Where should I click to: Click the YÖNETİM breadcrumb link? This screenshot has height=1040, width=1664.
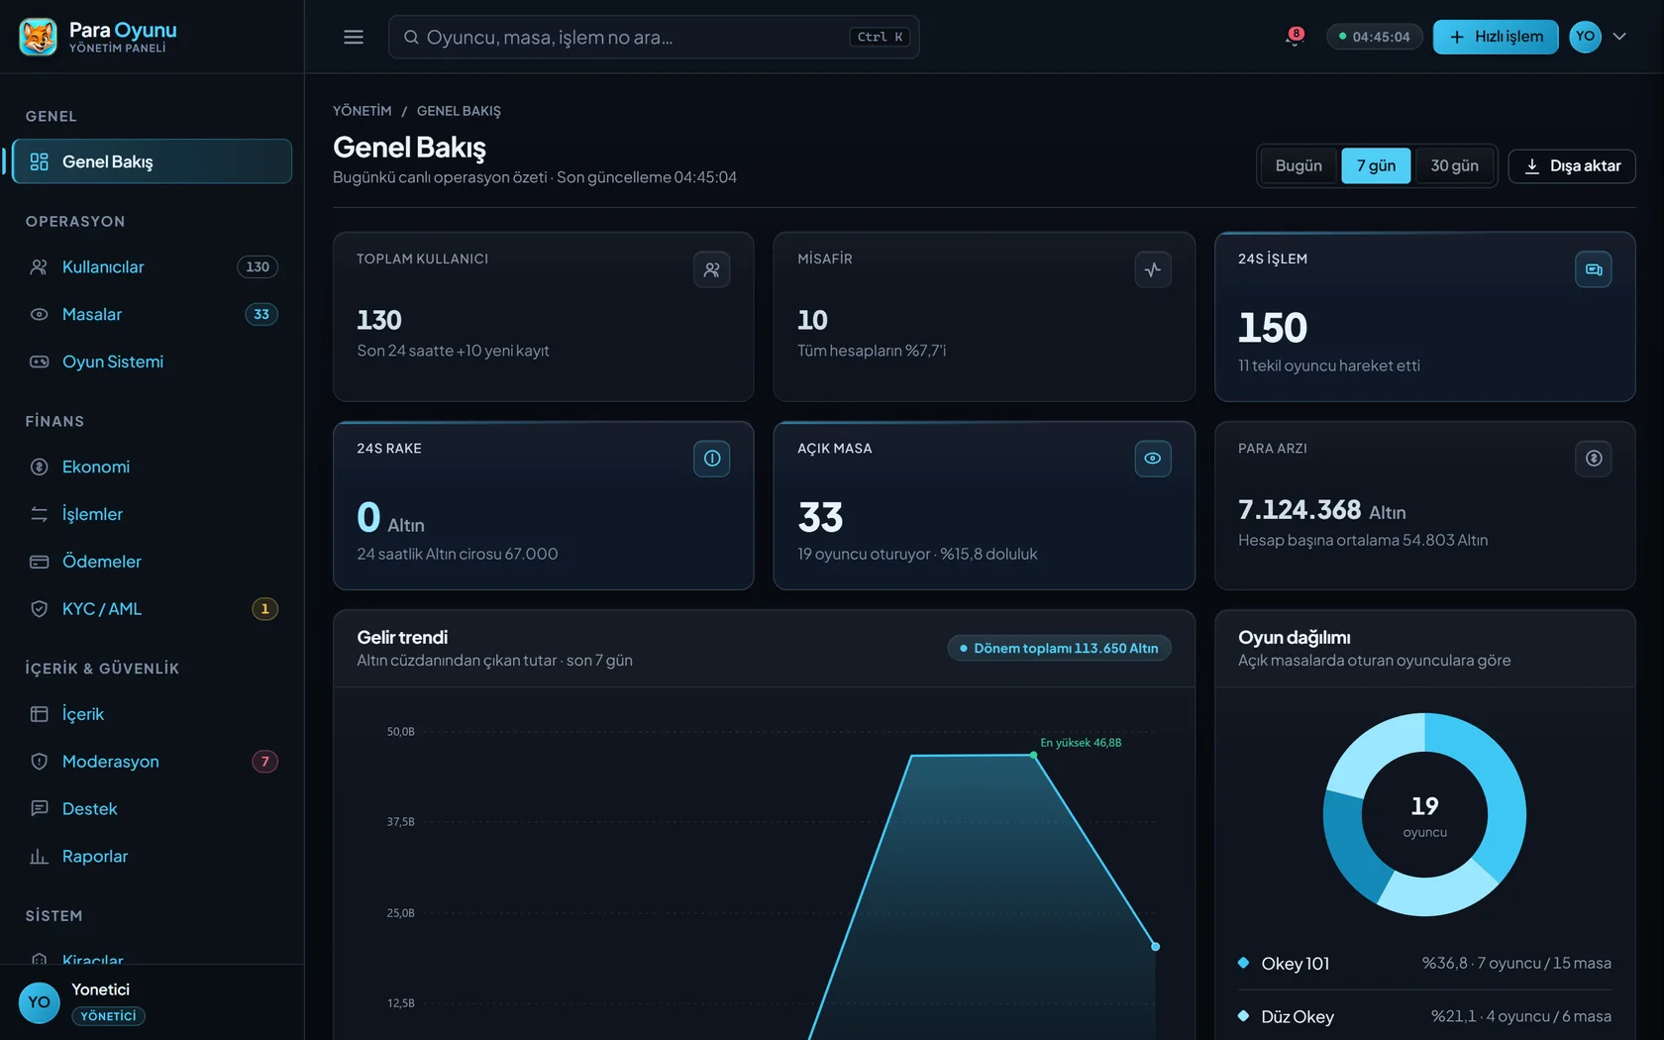click(363, 111)
